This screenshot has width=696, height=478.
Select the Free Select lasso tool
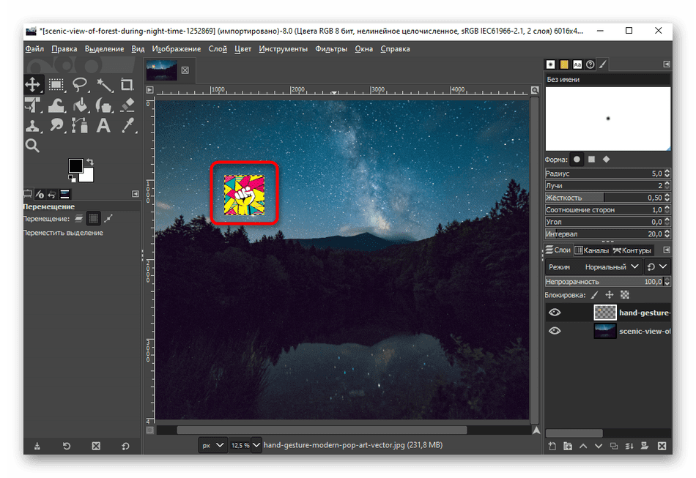click(80, 85)
